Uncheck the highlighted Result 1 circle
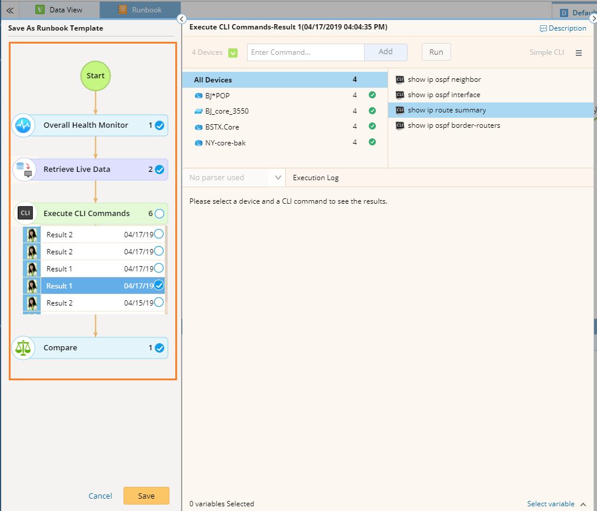Viewport: 597px width, 511px height. pos(159,285)
